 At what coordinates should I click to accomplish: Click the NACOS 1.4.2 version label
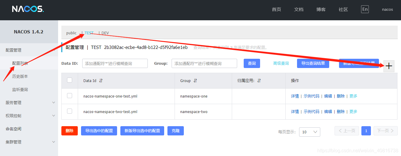point(29,32)
